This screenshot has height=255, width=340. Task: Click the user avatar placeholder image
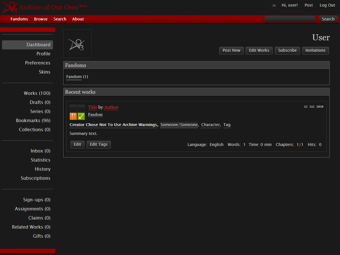(77, 43)
